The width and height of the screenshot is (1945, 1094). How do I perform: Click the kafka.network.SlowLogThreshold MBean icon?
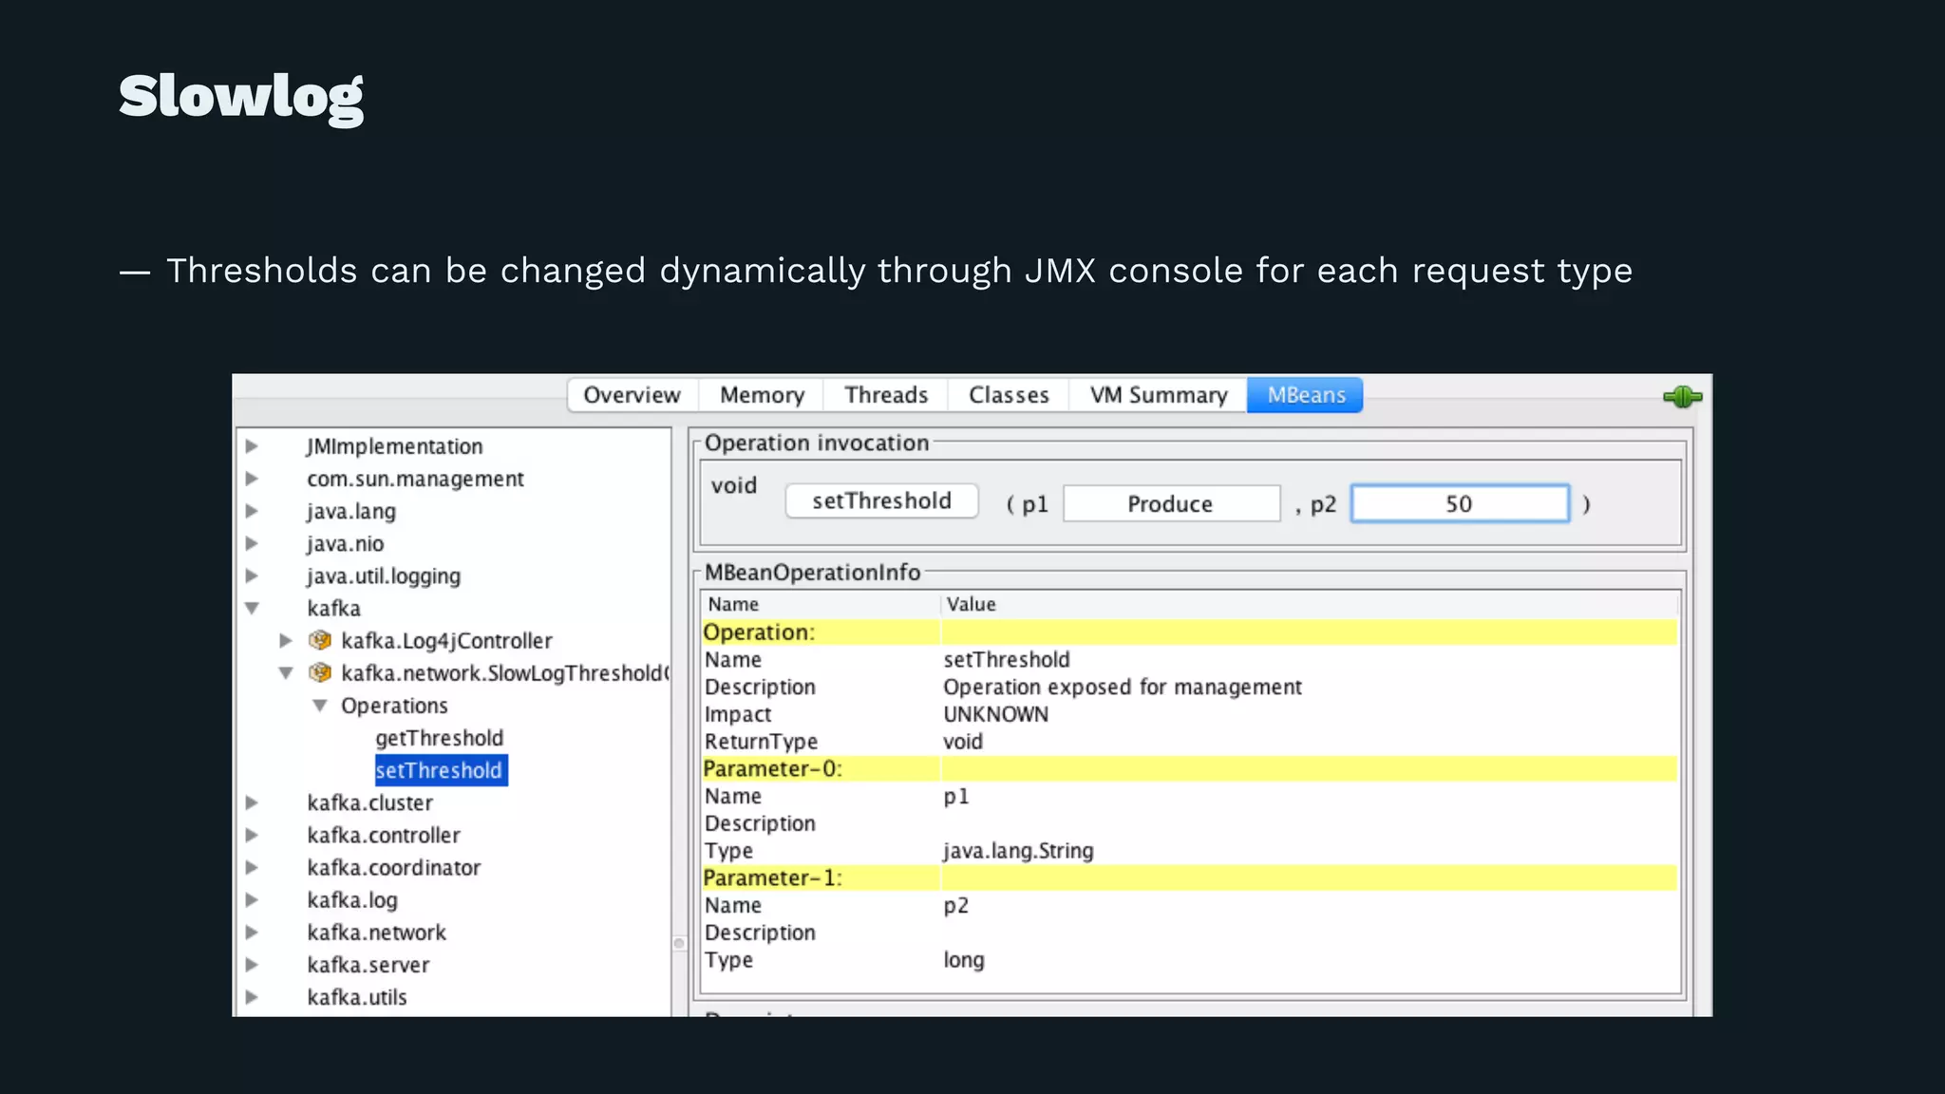point(321,672)
